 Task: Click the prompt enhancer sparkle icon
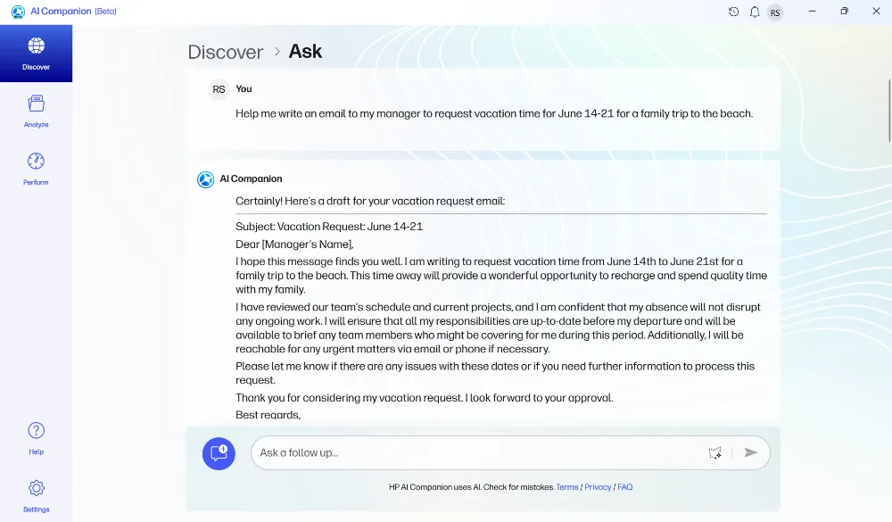(714, 452)
